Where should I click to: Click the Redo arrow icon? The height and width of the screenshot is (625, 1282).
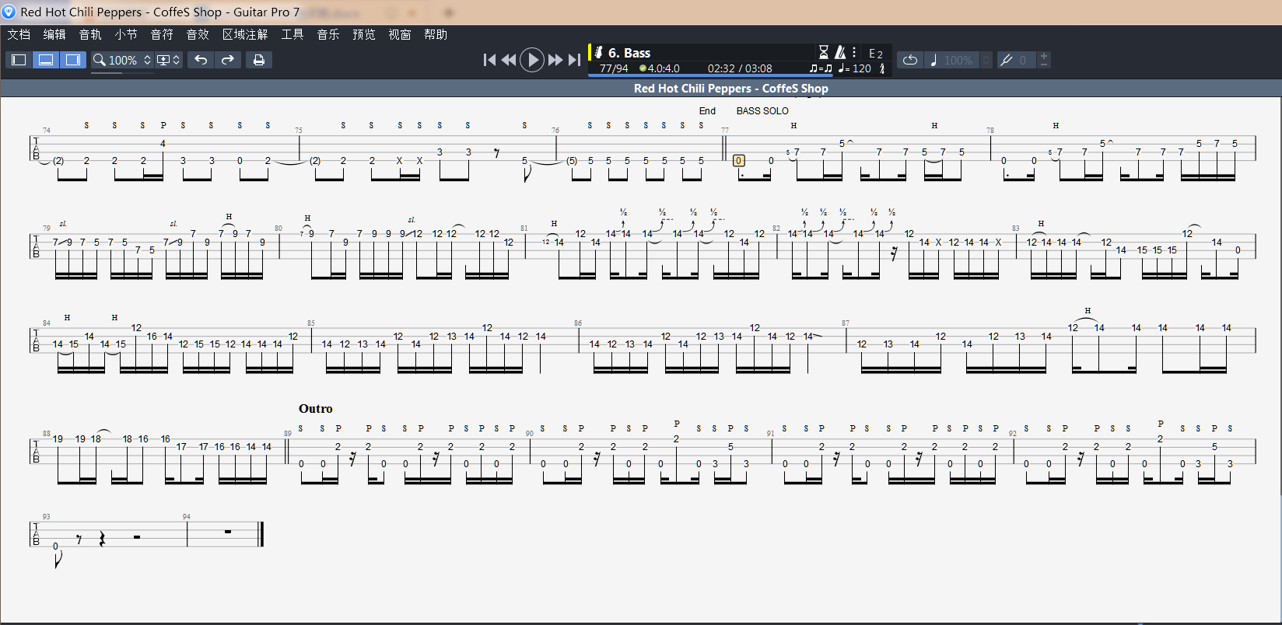(228, 60)
